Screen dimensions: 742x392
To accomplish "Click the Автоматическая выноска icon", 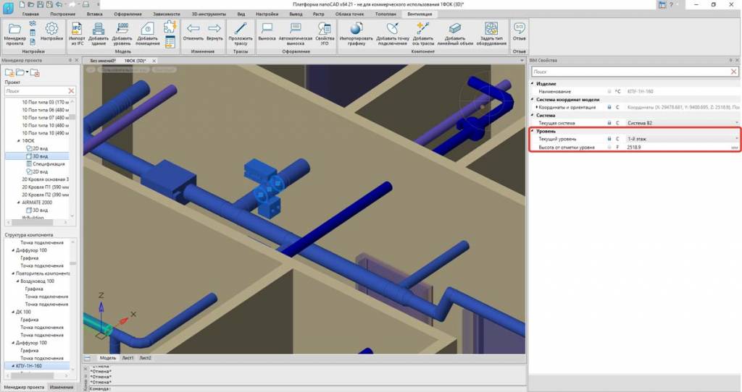I will (x=295, y=33).
